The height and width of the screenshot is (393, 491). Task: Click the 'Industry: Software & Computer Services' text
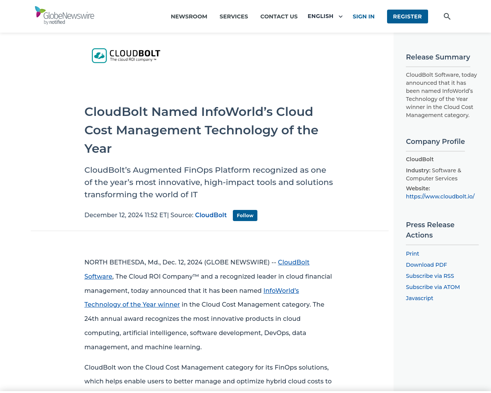click(x=433, y=174)
